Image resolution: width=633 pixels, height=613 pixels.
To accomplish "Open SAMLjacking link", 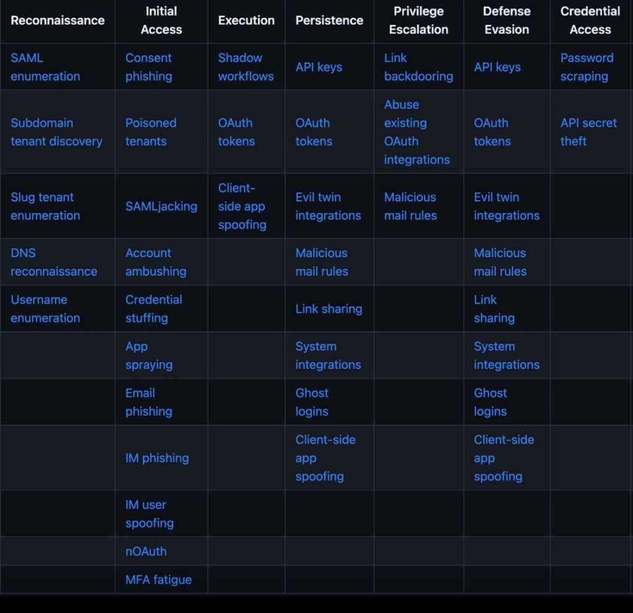I will coord(161,206).
